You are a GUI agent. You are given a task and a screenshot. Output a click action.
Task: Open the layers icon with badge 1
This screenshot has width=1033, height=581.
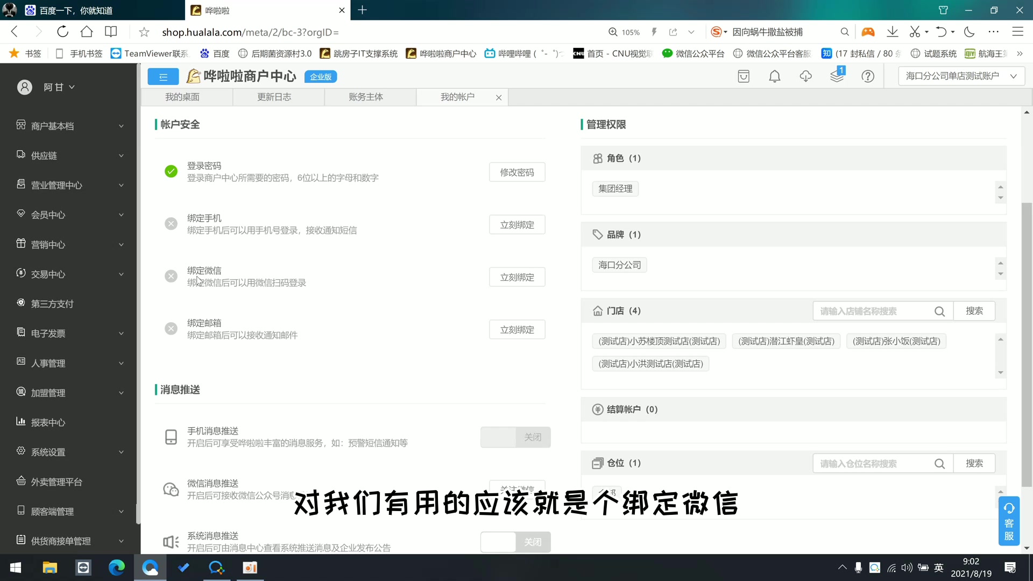[837, 76]
